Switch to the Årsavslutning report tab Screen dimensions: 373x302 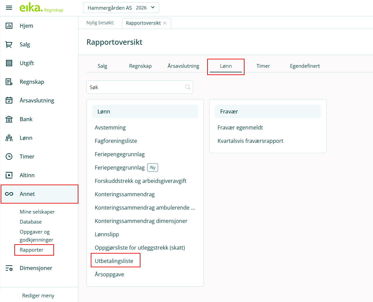point(183,66)
